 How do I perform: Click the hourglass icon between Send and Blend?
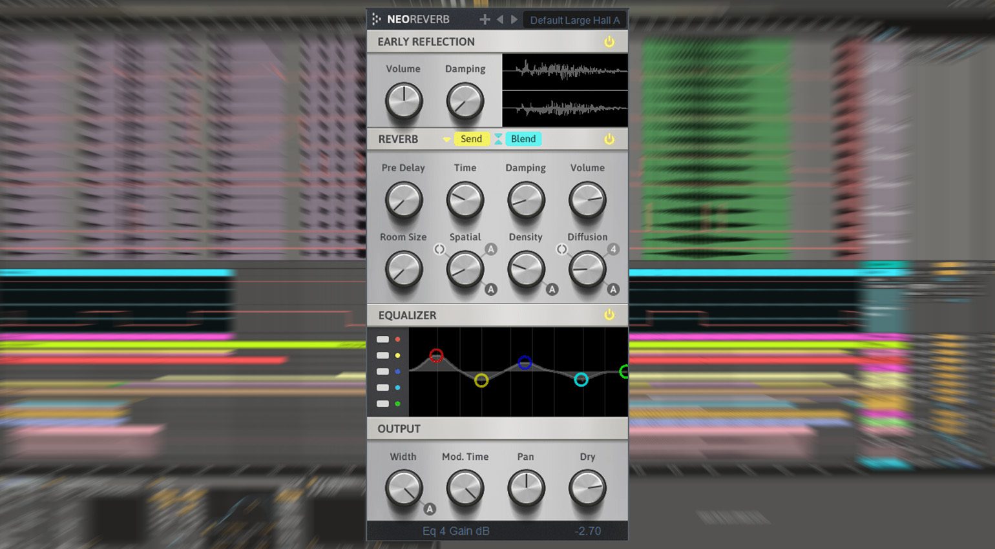coord(498,139)
